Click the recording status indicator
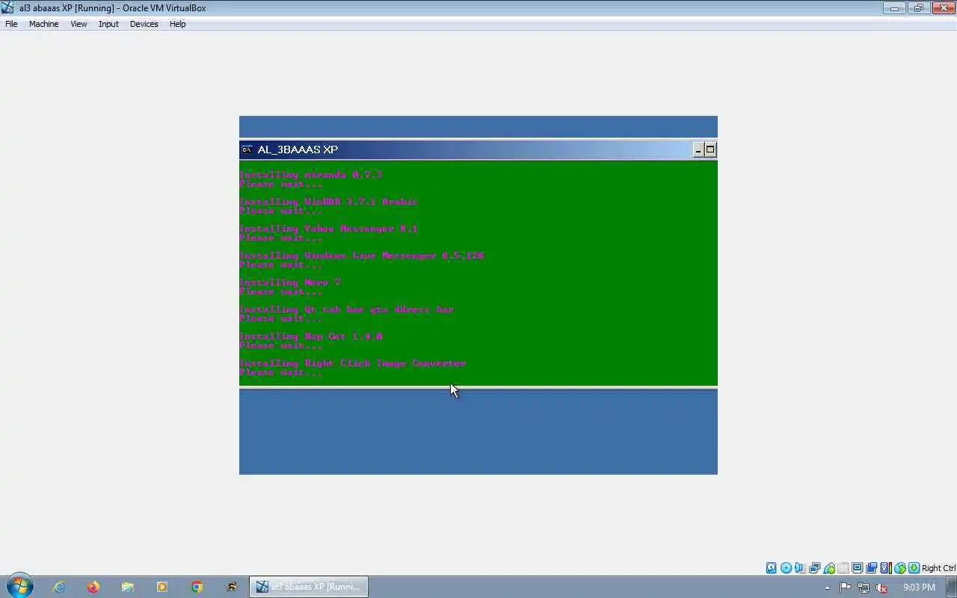The width and height of the screenshot is (957, 598). coord(871,568)
